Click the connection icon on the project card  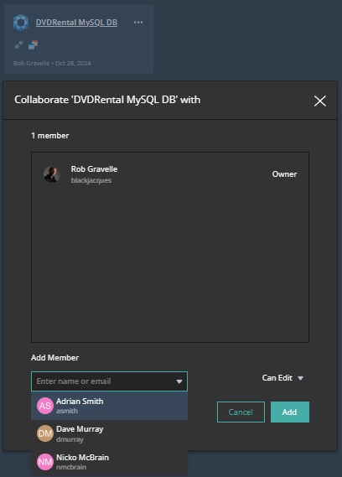(18, 45)
